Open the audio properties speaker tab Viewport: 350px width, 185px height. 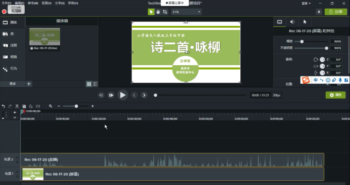tap(292, 22)
